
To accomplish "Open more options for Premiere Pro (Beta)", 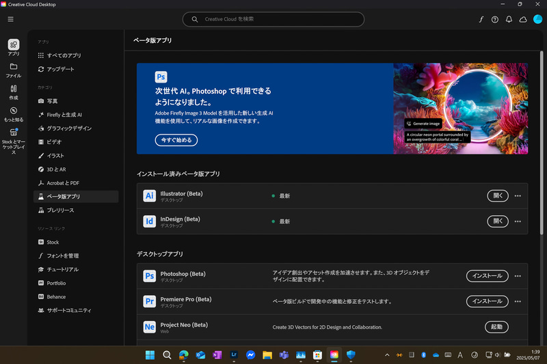I will pos(518,301).
